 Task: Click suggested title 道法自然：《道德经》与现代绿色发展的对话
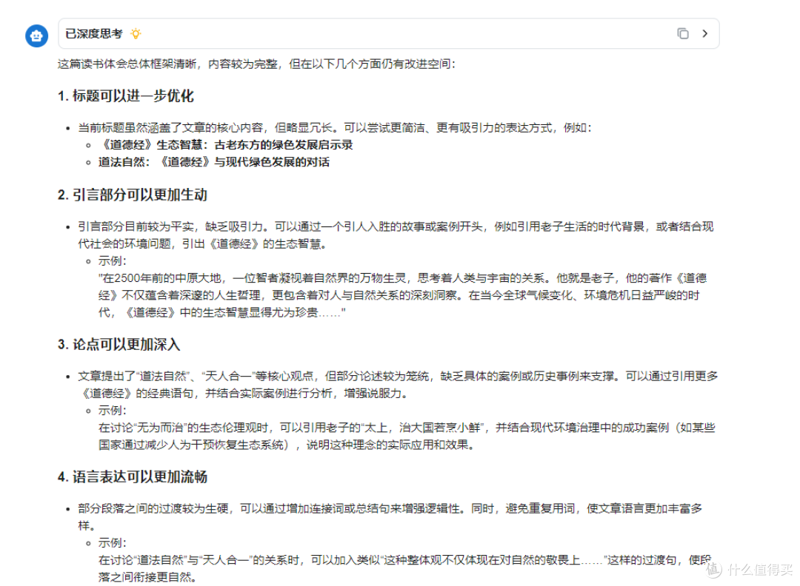(x=214, y=162)
